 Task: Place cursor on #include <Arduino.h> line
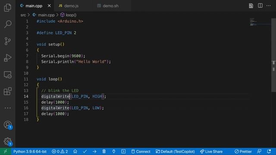click(60, 21)
